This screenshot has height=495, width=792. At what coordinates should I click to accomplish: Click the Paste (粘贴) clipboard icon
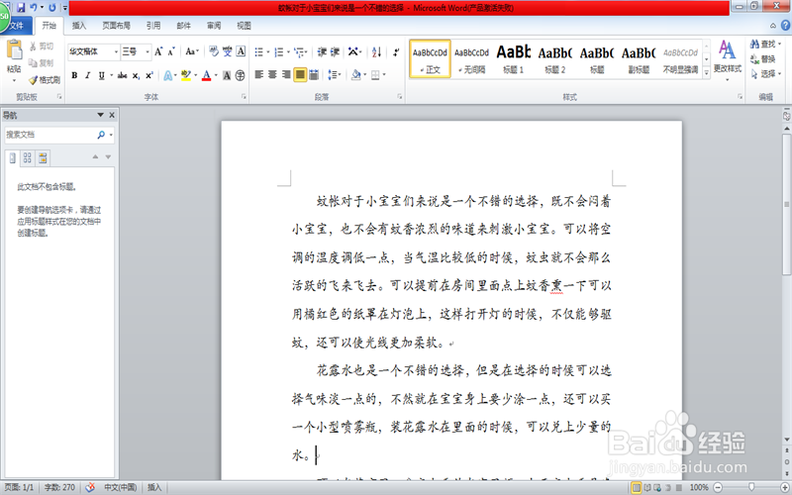click(14, 50)
